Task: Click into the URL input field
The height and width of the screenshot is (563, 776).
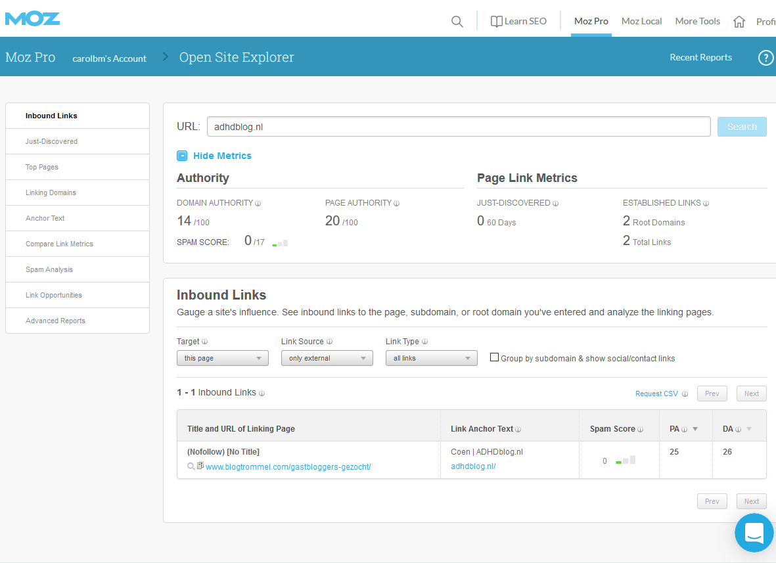Action: coord(459,127)
